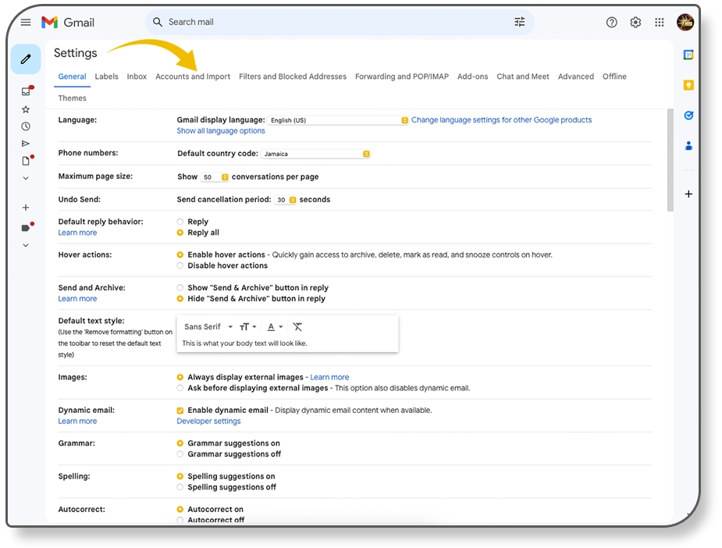Click the Compose pencil icon
Image resolution: width=722 pixels, height=548 pixels.
pos(26,59)
